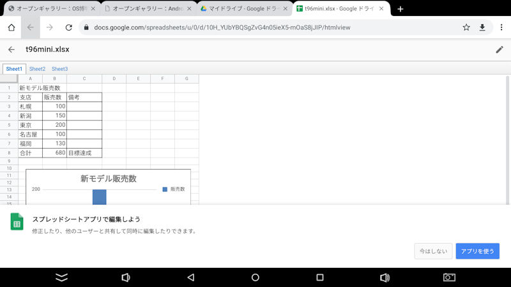Click the アプリを使う button
The width and height of the screenshot is (511, 287).
(477, 251)
